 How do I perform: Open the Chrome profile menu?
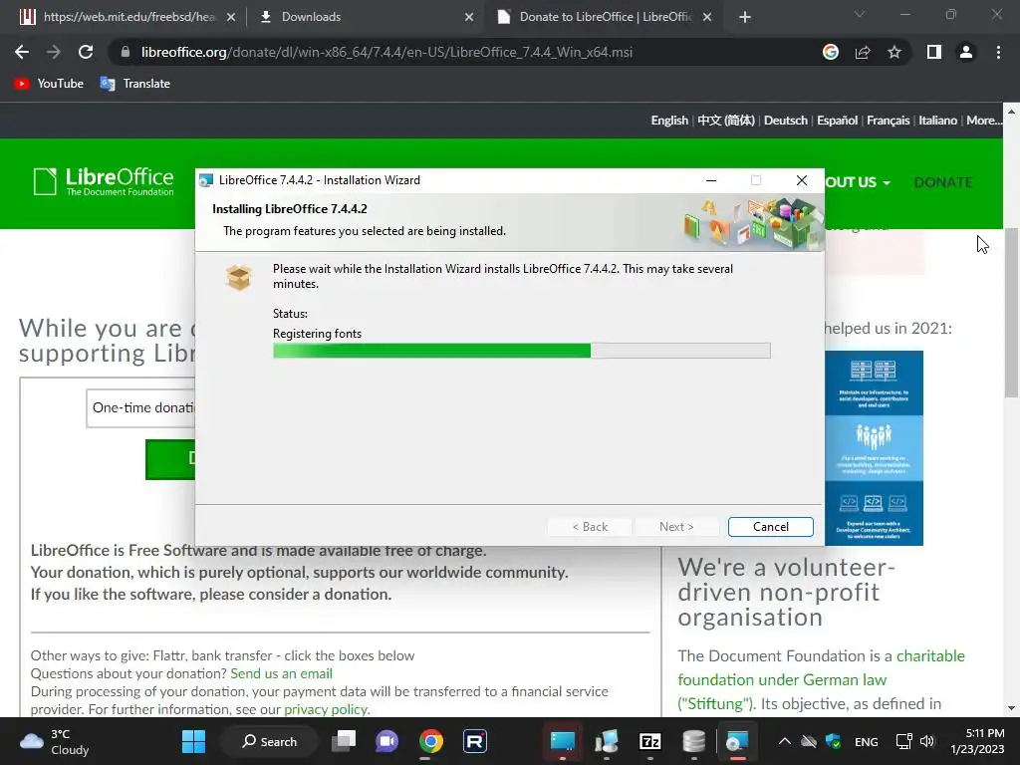click(966, 52)
